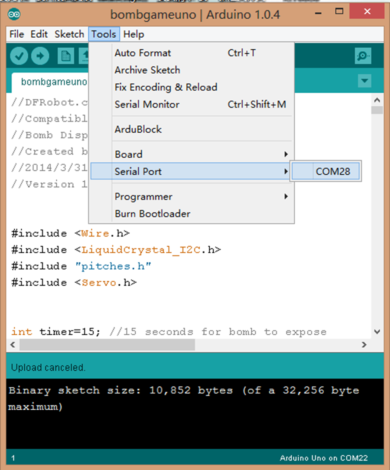The image size is (390, 470).
Task: Open the tab dropdown arrow menu
Action: coord(364,81)
